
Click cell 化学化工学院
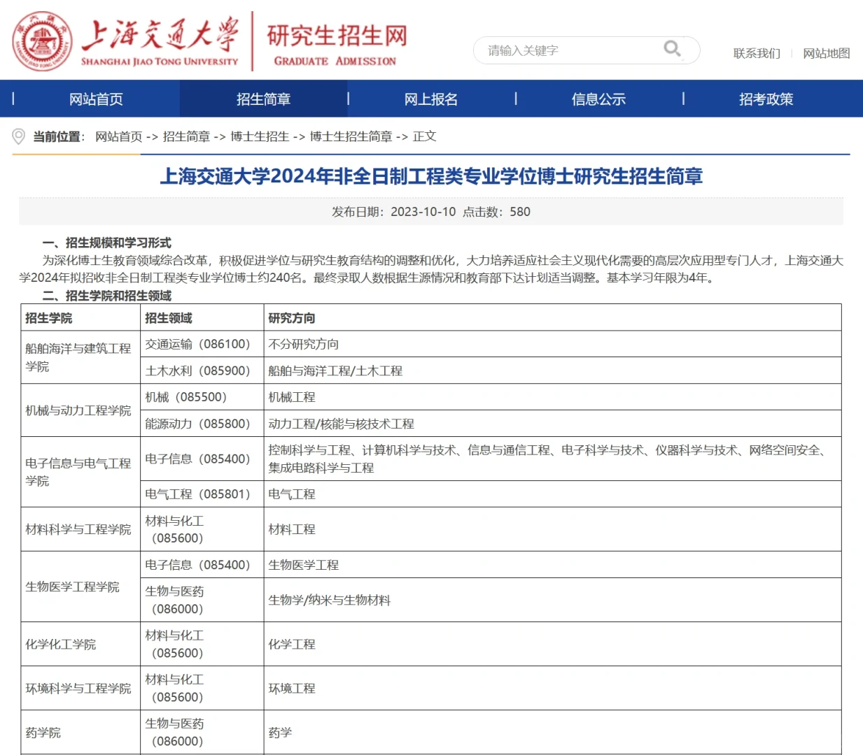(80, 644)
